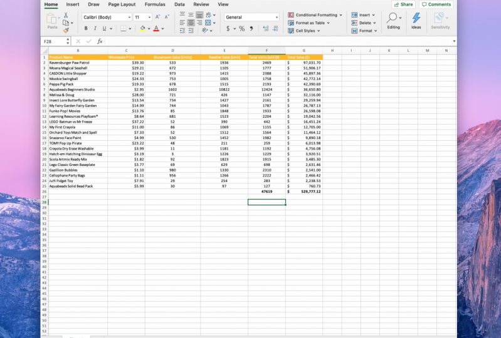Switch to the Page Layout tab

tap(122, 4)
